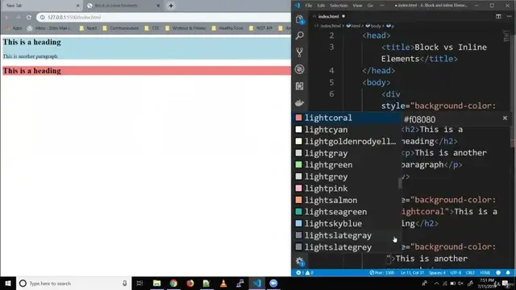The width and height of the screenshot is (516, 290).
Task: Close the Block vs Inline Elements browser tab
Action: pyautogui.click(x=158, y=6)
